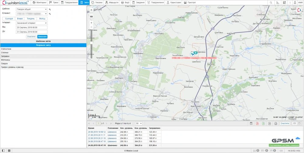Open the Моніторинг tab

(40, 2)
